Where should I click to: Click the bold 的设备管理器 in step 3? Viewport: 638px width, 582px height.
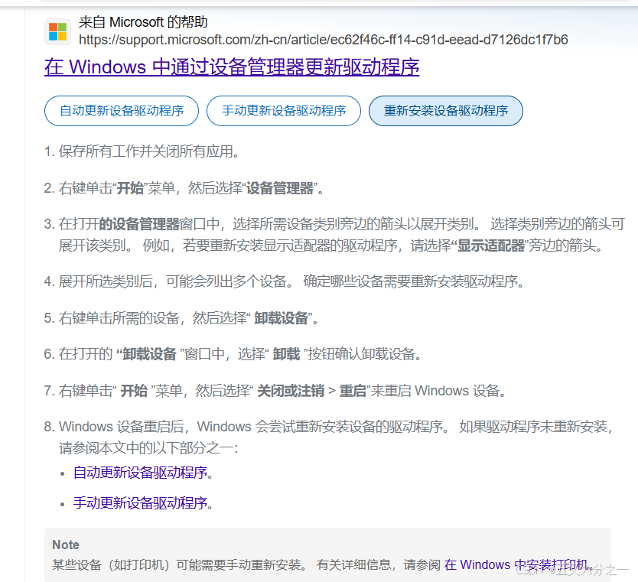[x=139, y=224]
